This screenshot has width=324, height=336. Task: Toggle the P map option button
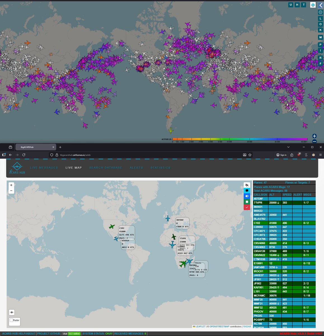click(x=321, y=45)
